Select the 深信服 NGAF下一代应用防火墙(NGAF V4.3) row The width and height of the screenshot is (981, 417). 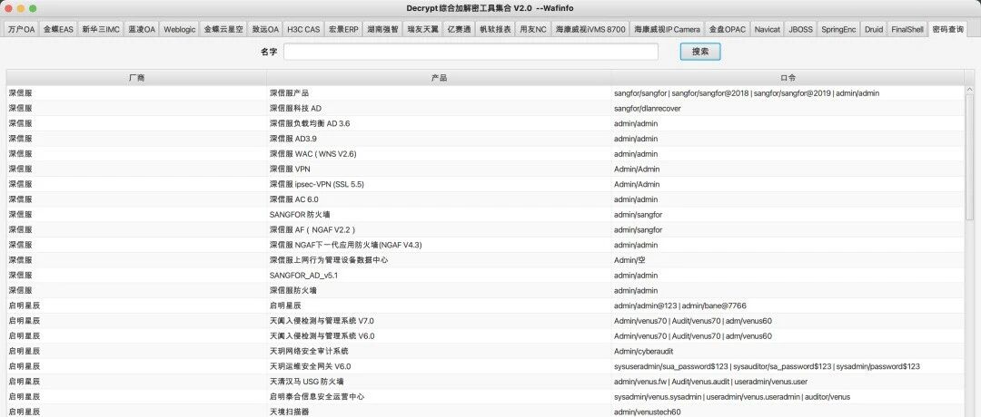pos(485,245)
